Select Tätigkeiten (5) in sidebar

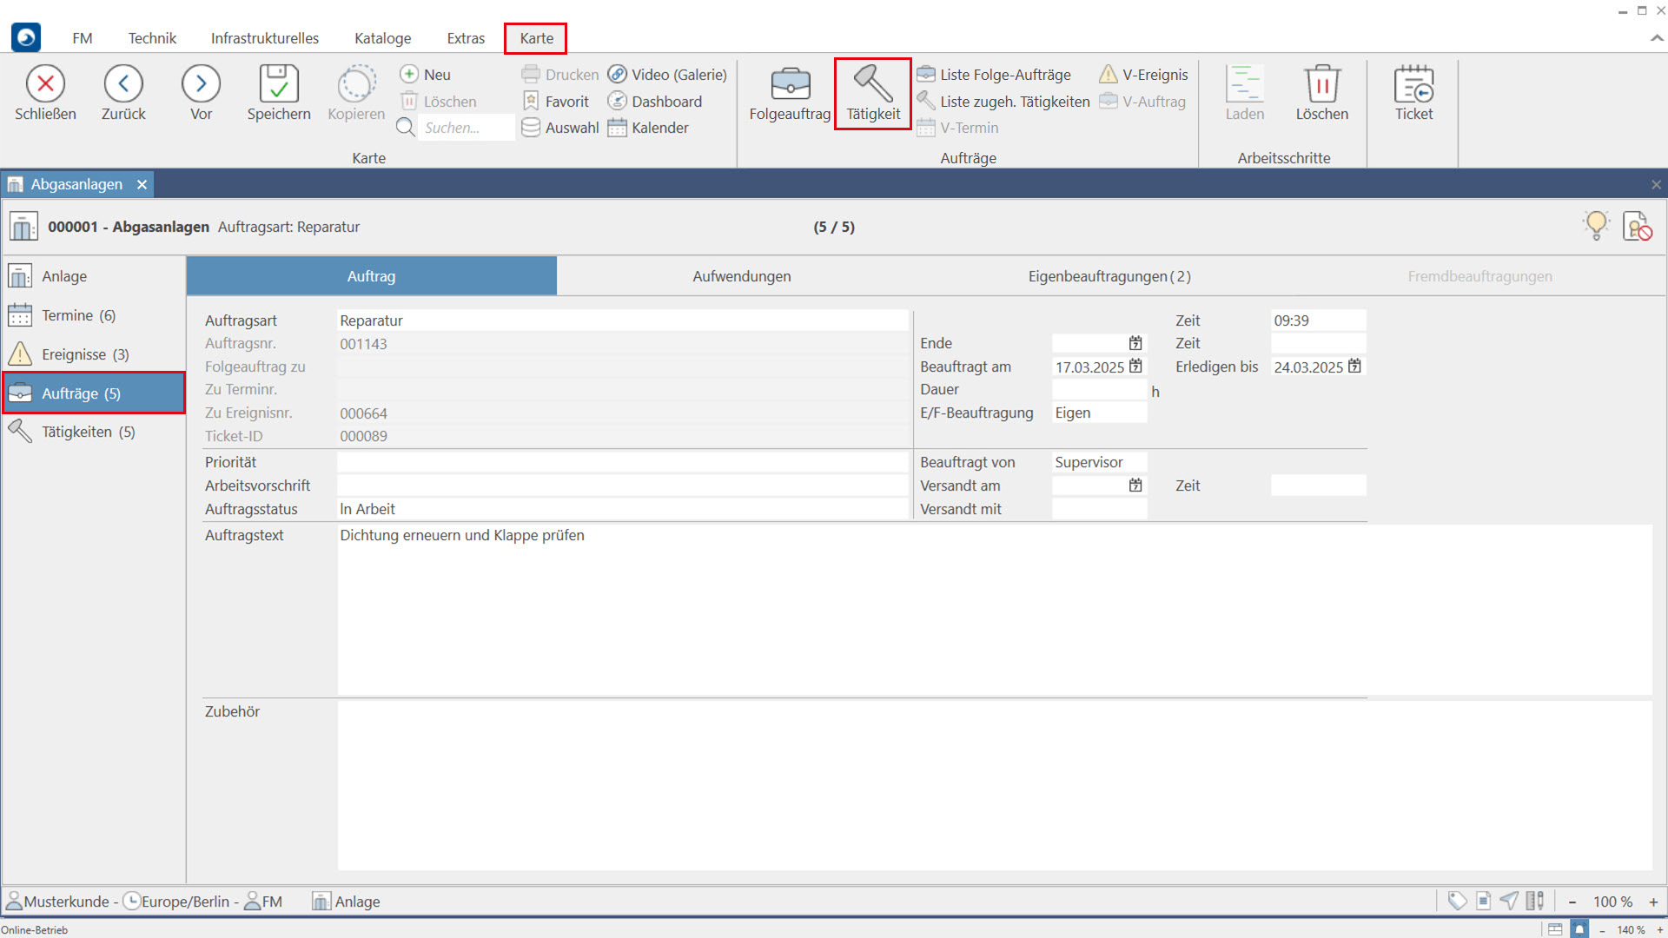point(88,432)
